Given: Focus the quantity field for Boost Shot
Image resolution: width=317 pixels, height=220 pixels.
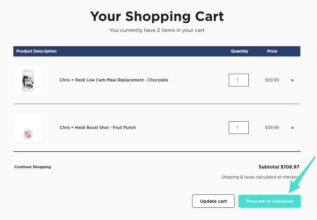Looking at the screenshot, I should coord(238,128).
